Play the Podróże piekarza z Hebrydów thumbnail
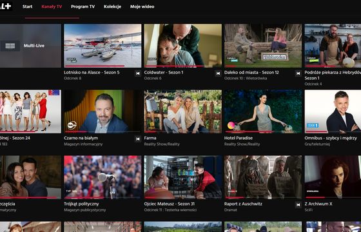361x232 pixels. pyautogui.click(x=333, y=46)
